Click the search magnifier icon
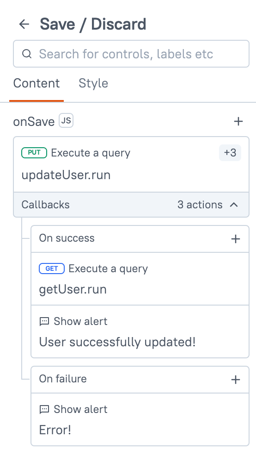Viewport: 256px width, 450px height. click(x=27, y=54)
